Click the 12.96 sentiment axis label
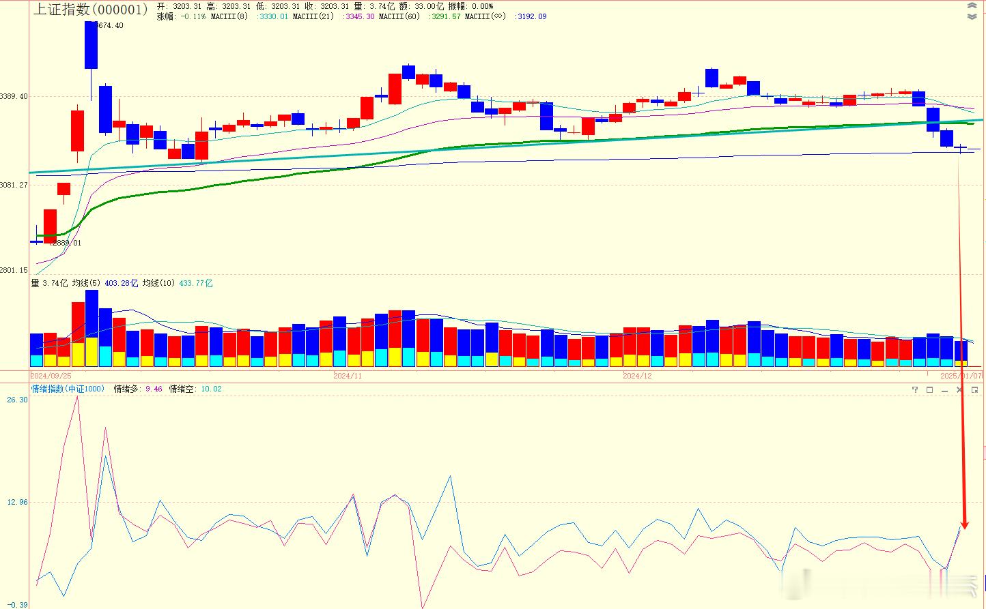The image size is (986, 609). tap(18, 502)
